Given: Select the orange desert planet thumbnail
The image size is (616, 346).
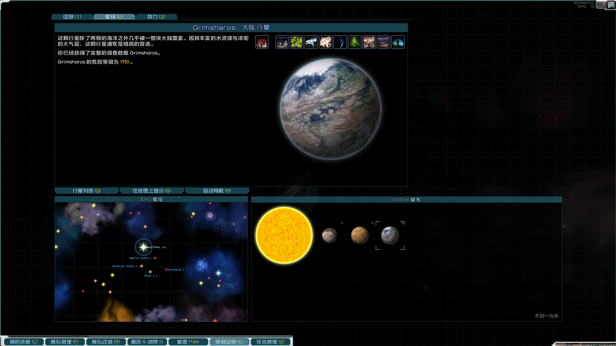Looking at the screenshot, I should click(x=360, y=235).
